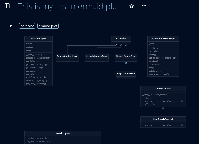This screenshot has height=144, width=199.
Task: Click __call__(func) method in SearchContext
Action: coord(149,104)
